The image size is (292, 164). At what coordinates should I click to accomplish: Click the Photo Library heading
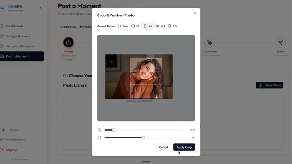75,85
